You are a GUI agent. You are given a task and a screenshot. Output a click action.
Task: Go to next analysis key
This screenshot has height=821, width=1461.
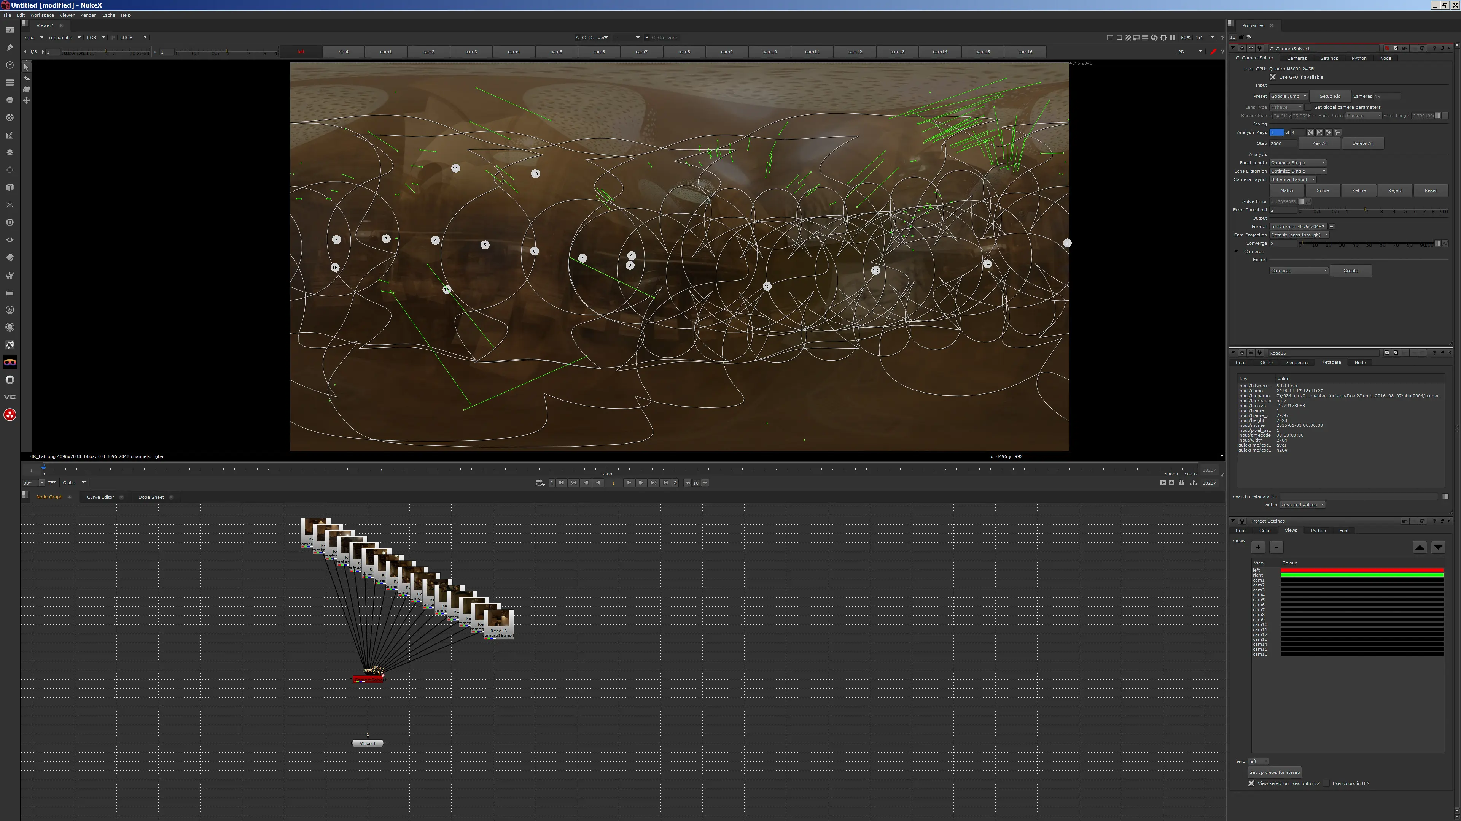[x=1319, y=132]
